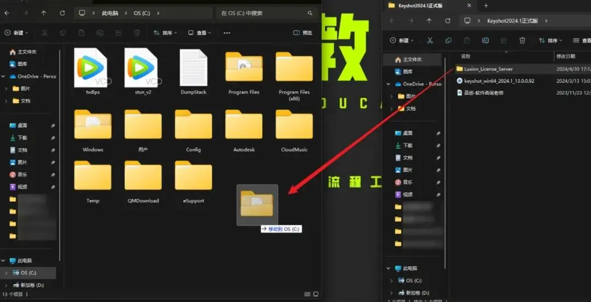Click the refresh icon in left Explorer window

(x=62, y=13)
